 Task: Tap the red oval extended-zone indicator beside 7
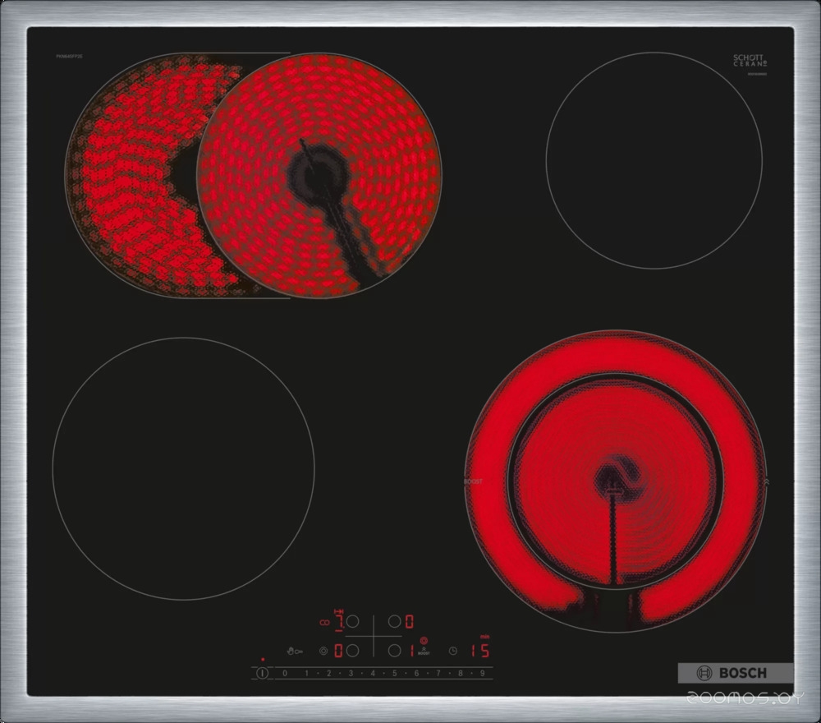(x=324, y=623)
